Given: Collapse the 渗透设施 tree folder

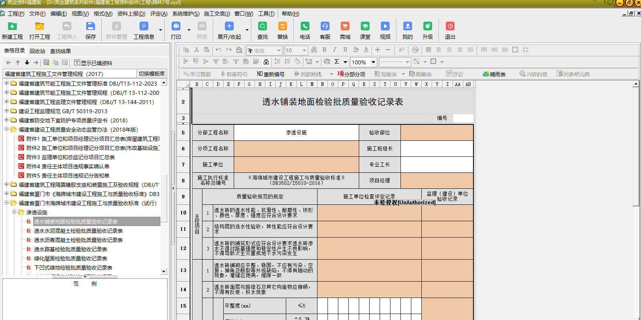Looking at the screenshot, I should [x=14, y=212].
